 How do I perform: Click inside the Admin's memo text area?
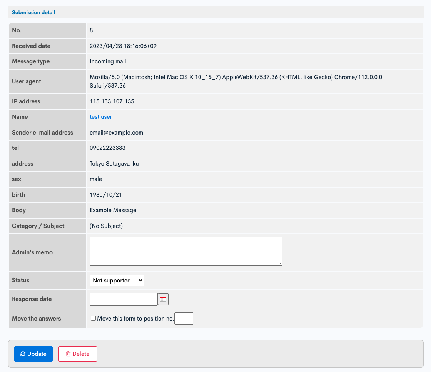(x=186, y=251)
